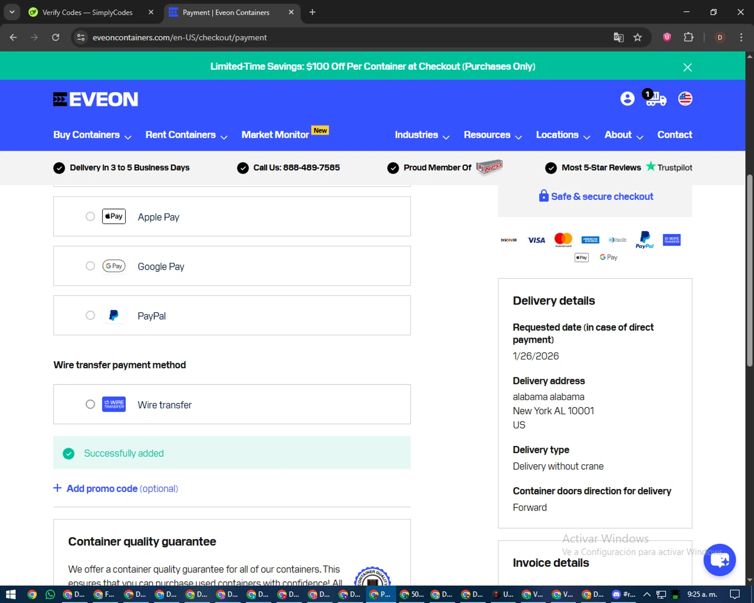Switch to Verify Codes SimplyCodes tab
Viewport: 754px width, 603px height.
pyautogui.click(x=87, y=13)
